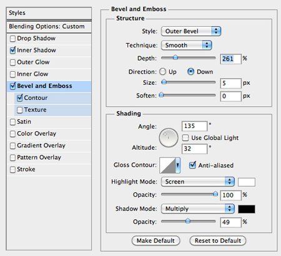Image resolution: width=281 pixels, height=256 pixels.
Task: Enable the Drop Shadow checkbox
Action: coord(12,39)
